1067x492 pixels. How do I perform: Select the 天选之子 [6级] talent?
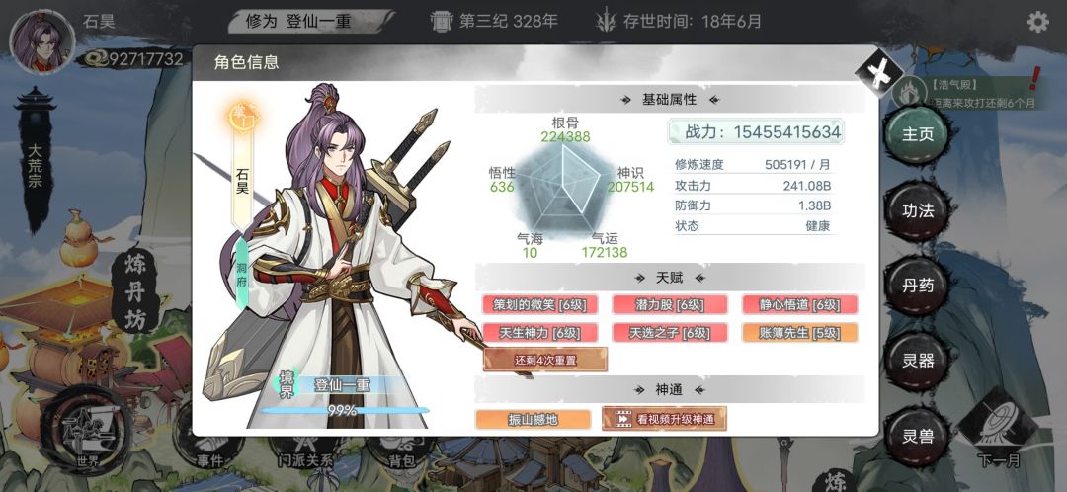(670, 333)
